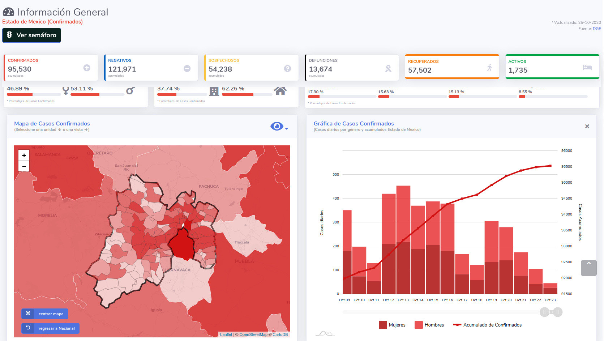The width and height of the screenshot is (604, 341).
Task: Click the dashboard gauge icon beside Información General
Action: point(8,12)
